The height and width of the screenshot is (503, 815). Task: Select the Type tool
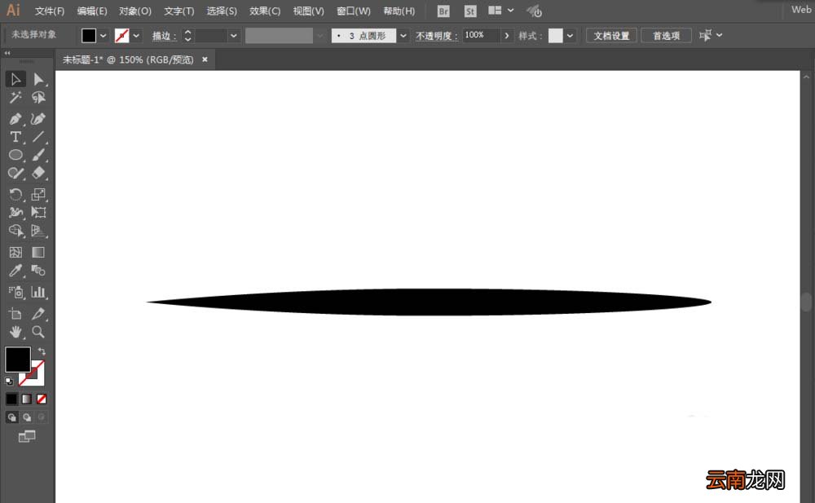(x=15, y=137)
